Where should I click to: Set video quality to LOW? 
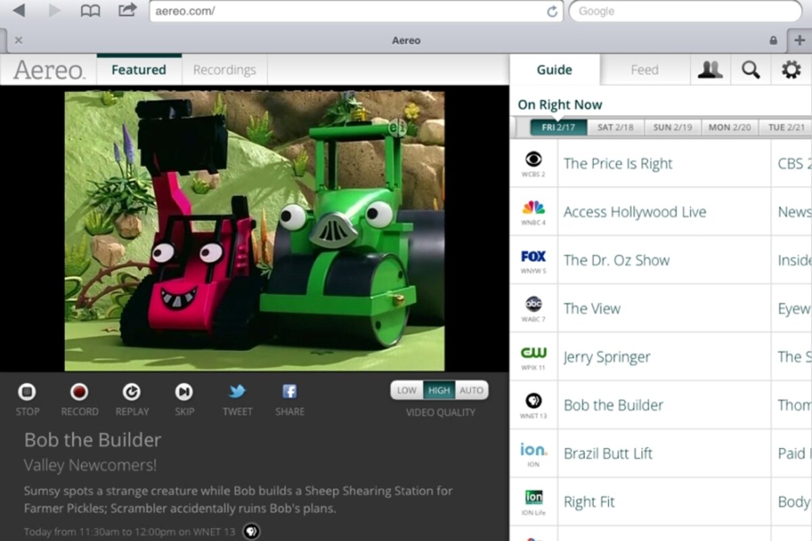pos(407,390)
